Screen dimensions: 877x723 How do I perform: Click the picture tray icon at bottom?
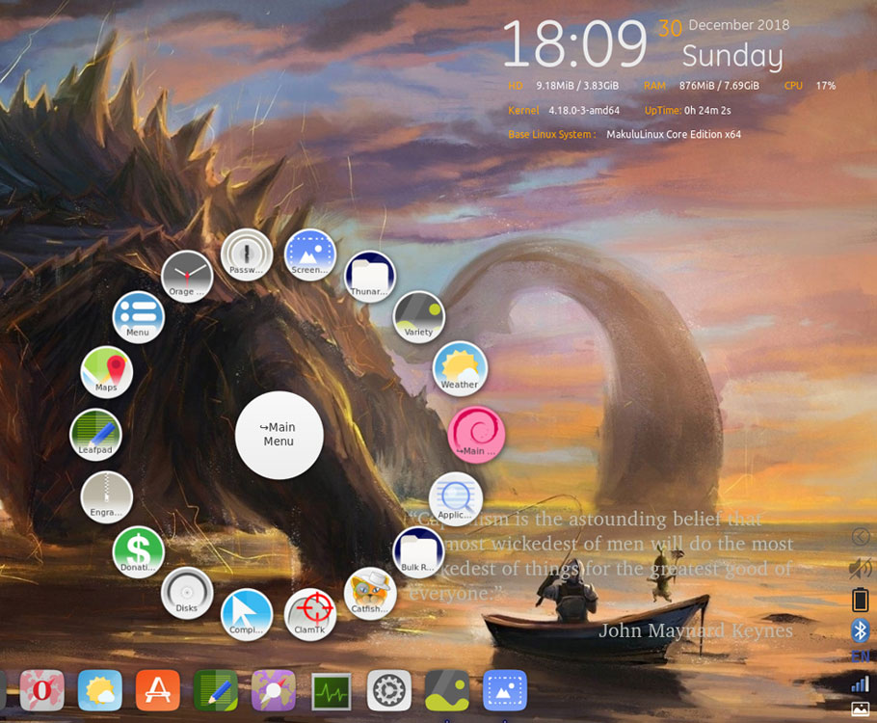(x=861, y=709)
